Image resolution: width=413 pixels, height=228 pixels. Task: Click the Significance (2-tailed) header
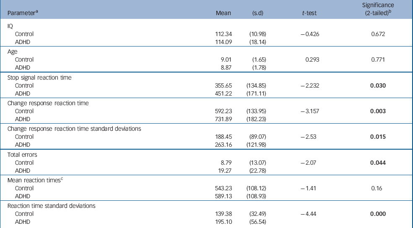(376, 10)
